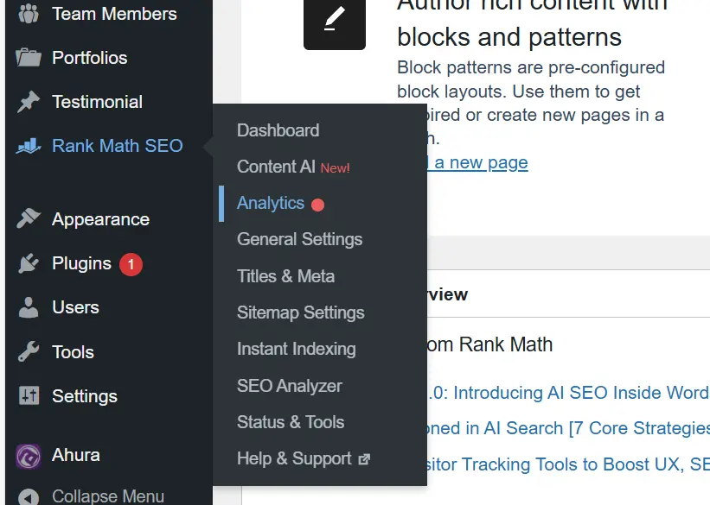Open Content AI submenu entry
Viewport: 710px width, 505px height.
(x=276, y=167)
